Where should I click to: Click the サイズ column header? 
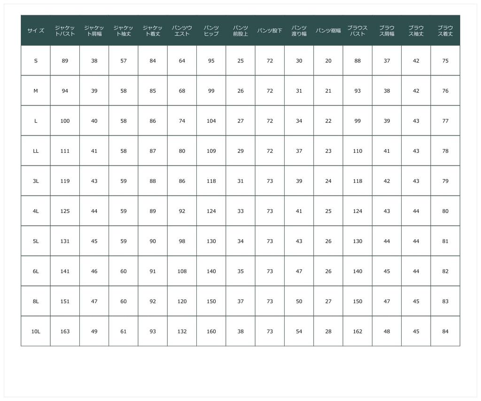pyautogui.click(x=36, y=31)
